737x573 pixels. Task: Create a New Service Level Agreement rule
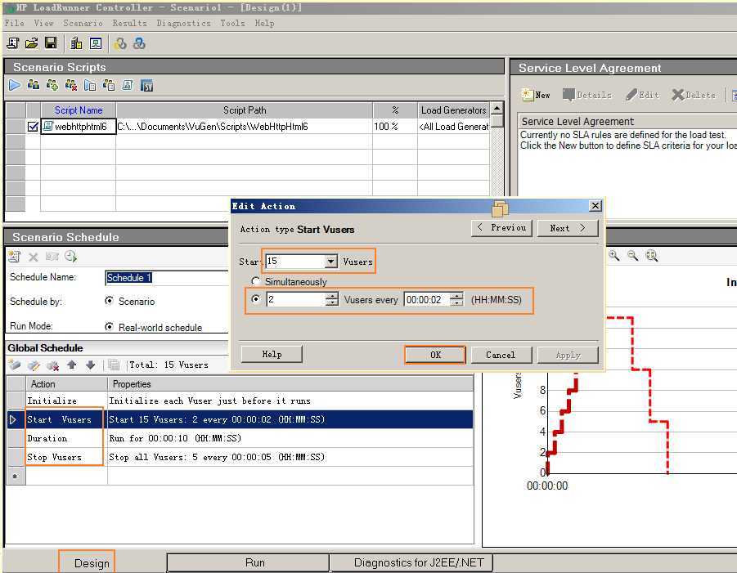tap(536, 95)
